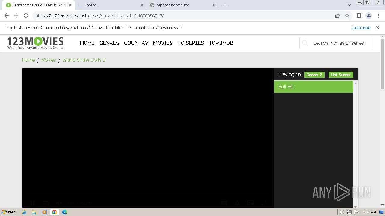Click the 9:13 AM clock
This screenshot has height=216, width=385.
point(370,212)
